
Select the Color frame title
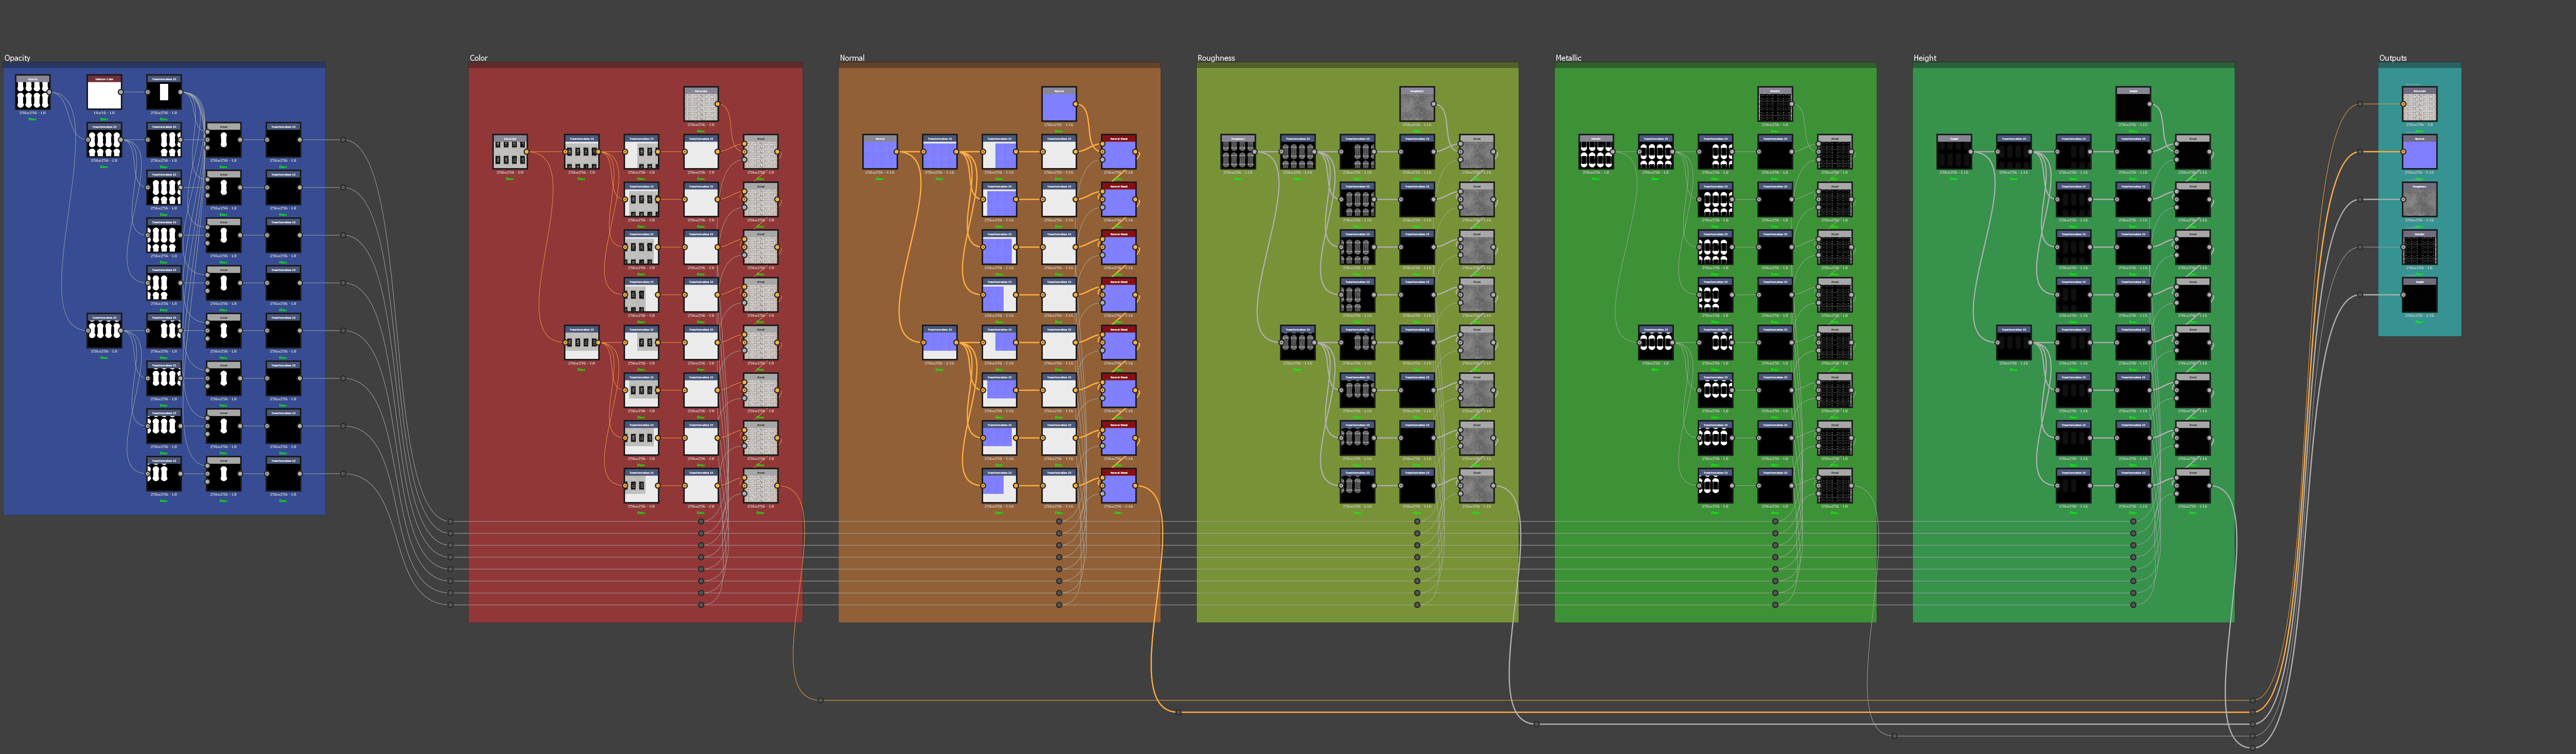click(x=479, y=58)
